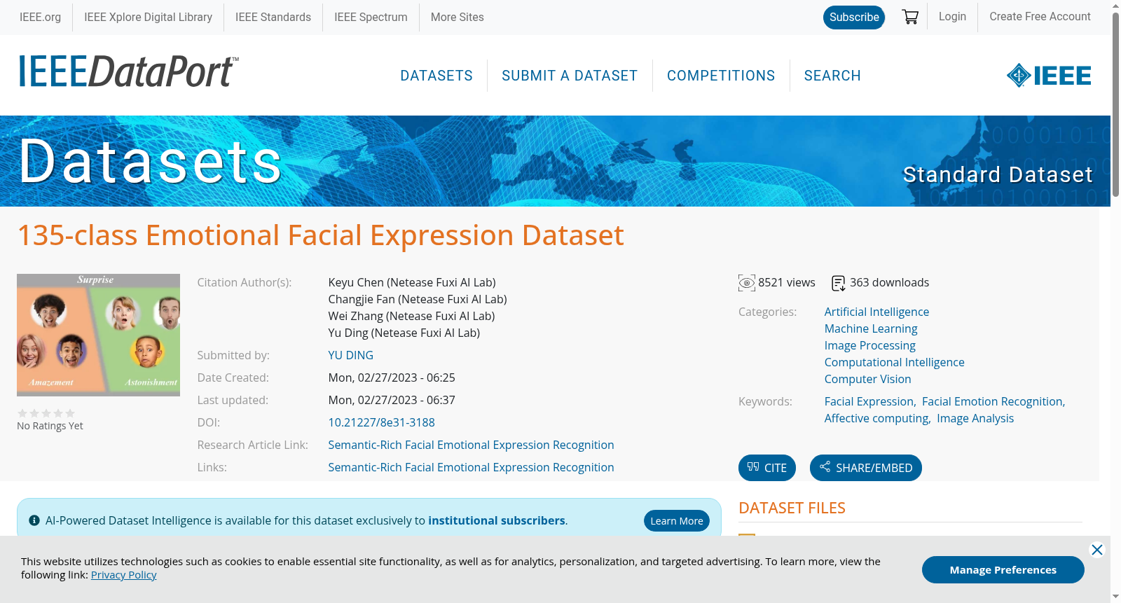The image size is (1121, 603).
Task: Click the Last updated value
Action: point(392,400)
